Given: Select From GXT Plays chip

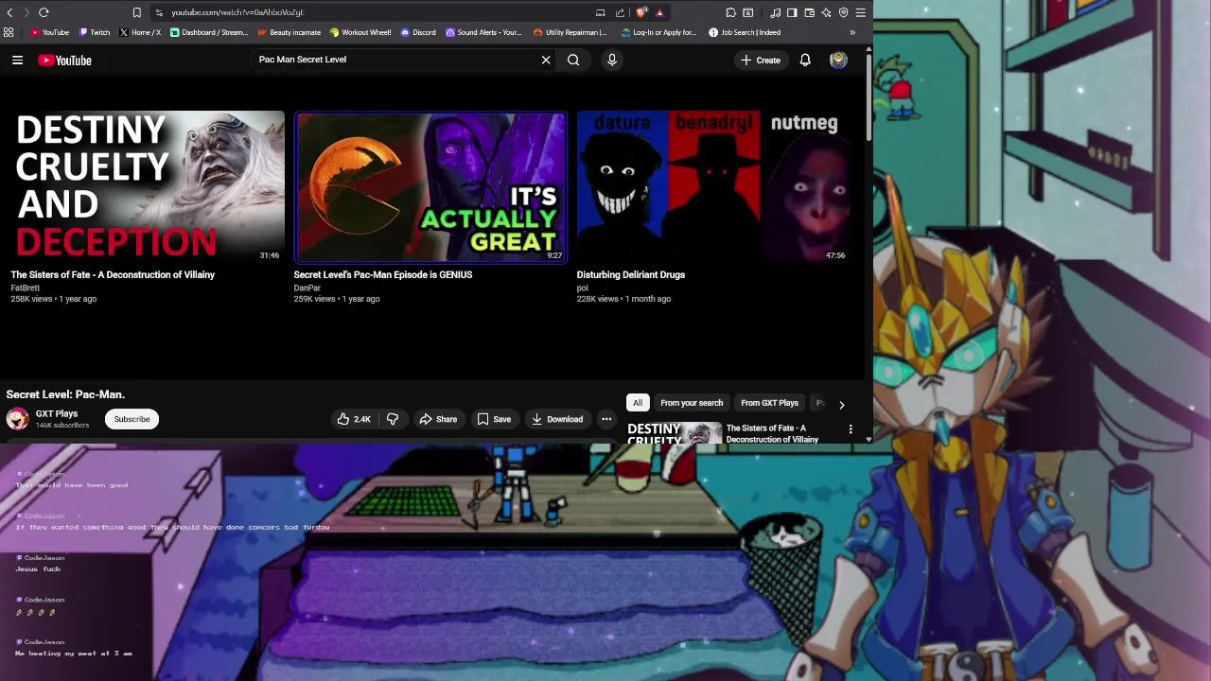Looking at the screenshot, I should pyautogui.click(x=769, y=403).
